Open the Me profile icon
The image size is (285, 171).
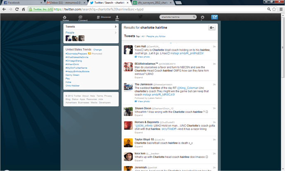point(117,17)
